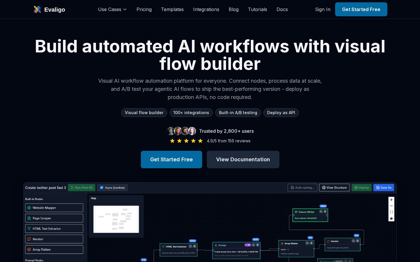Click 'Create twitter post fast 3' flow title
The image size is (420, 262).
point(45,188)
